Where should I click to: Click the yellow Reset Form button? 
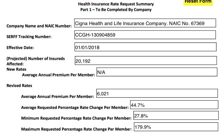tap(198, 2)
